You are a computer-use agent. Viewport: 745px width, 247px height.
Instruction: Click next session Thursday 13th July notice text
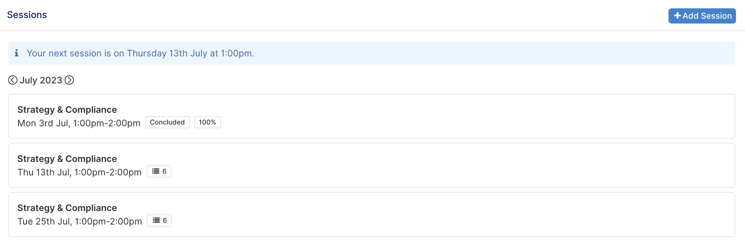(x=141, y=53)
